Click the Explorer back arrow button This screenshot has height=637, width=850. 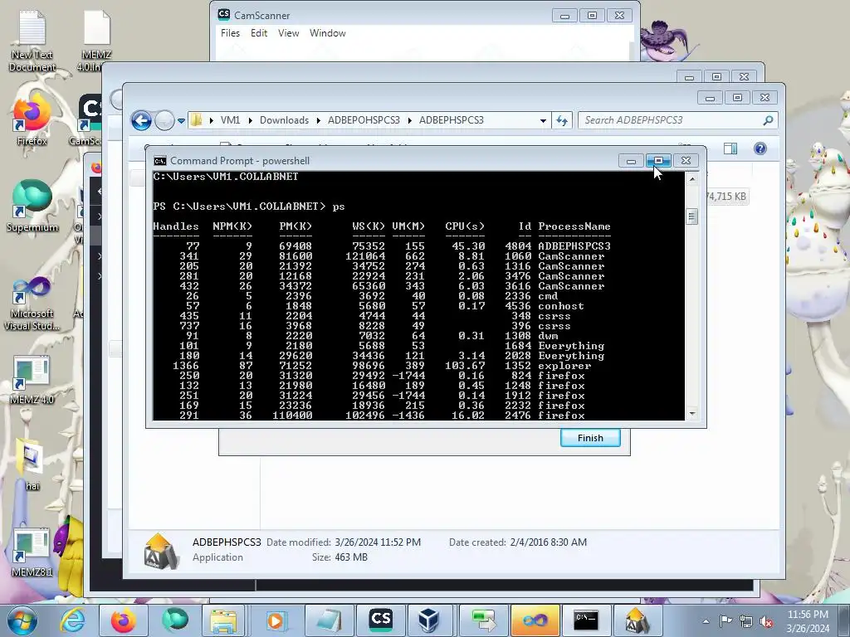pyautogui.click(x=141, y=120)
